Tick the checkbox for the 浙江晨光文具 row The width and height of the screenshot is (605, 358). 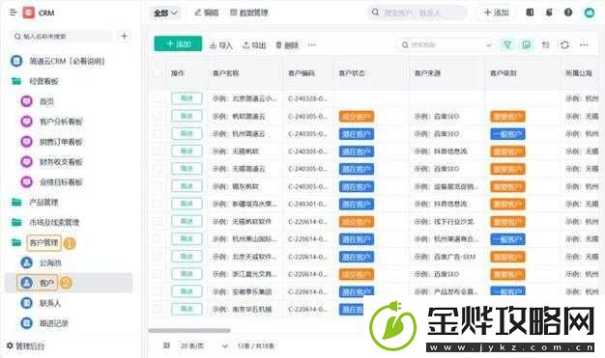click(158, 274)
